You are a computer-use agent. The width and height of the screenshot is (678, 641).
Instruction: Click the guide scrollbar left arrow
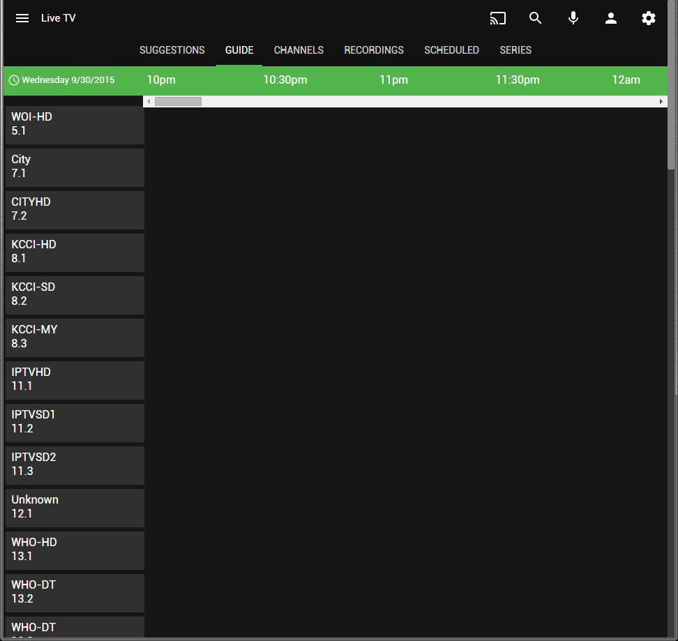point(149,102)
